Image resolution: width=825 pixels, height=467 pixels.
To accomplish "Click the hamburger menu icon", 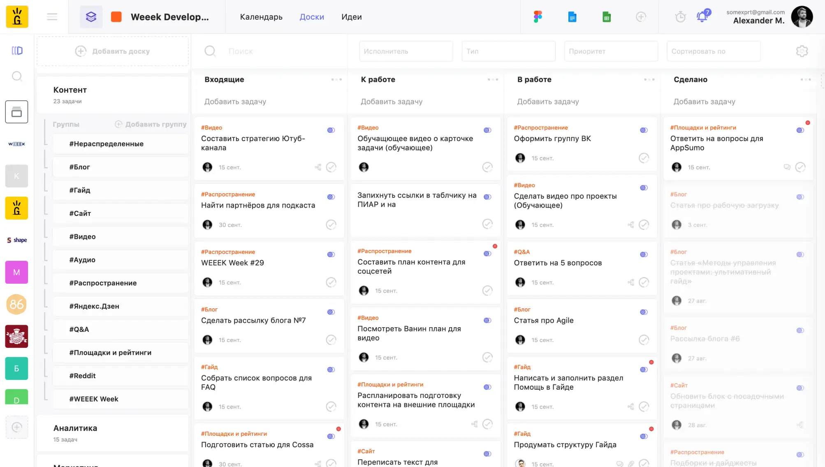I will pyautogui.click(x=52, y=17).
